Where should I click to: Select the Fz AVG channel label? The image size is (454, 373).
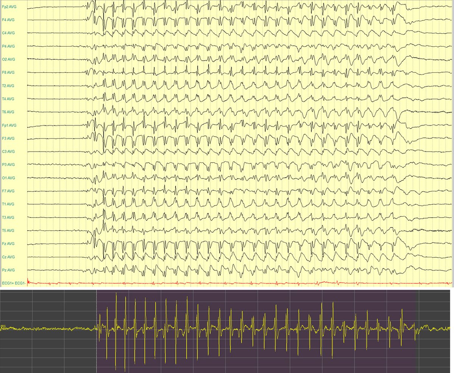tap(8, 244)
